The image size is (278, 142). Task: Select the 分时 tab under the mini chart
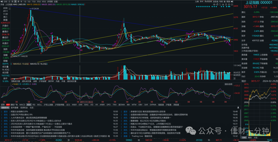click(244, 138)
